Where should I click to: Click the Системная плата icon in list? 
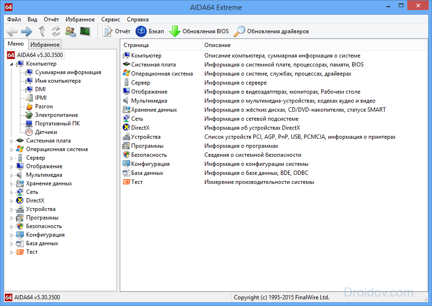(126, 65)
